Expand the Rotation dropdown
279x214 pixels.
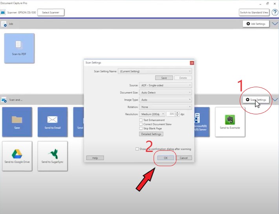pos(165,107)
